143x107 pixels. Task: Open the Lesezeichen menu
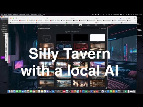tap(34, 14)
